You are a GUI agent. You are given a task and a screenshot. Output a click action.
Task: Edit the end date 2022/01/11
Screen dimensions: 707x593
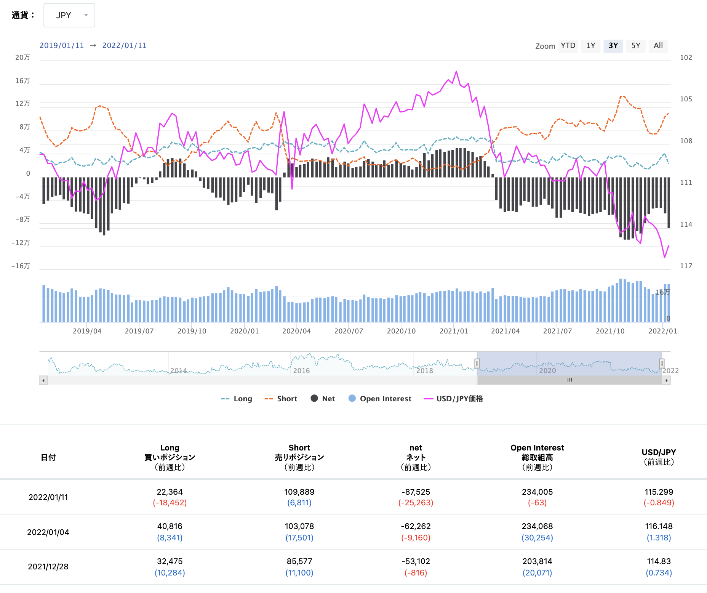click(x=125, y=45)
